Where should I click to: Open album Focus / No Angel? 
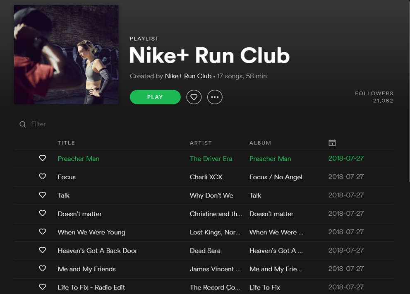276,177
